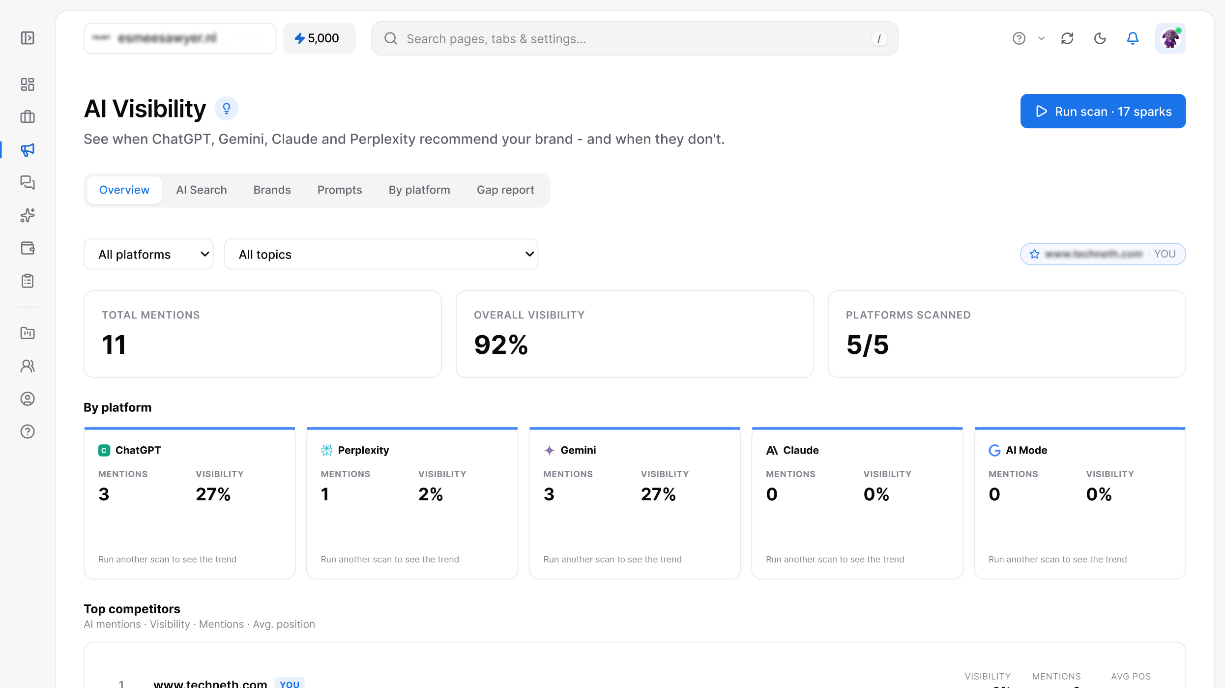Viewport: 1225px width, 688px height.
Task: Click the AI Mode platform name
Action: tap(1026, 450)
